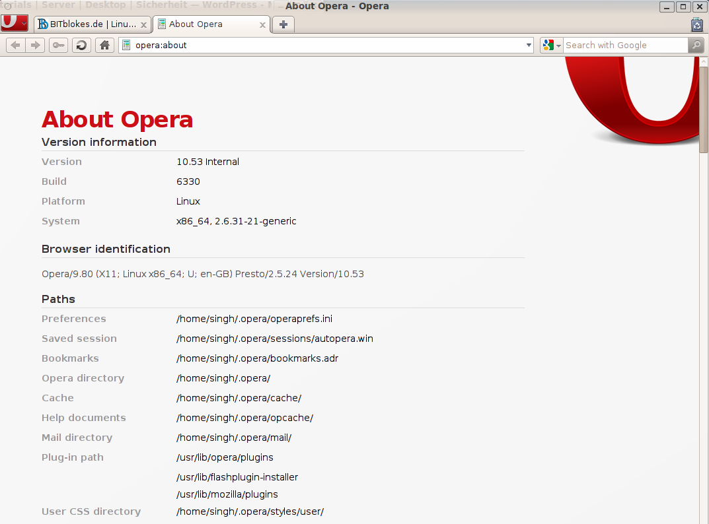Image resolution: width=709 pixels, height=524 pixels.
Task: Click the page icon in address bar
Action: coord(127,45)
